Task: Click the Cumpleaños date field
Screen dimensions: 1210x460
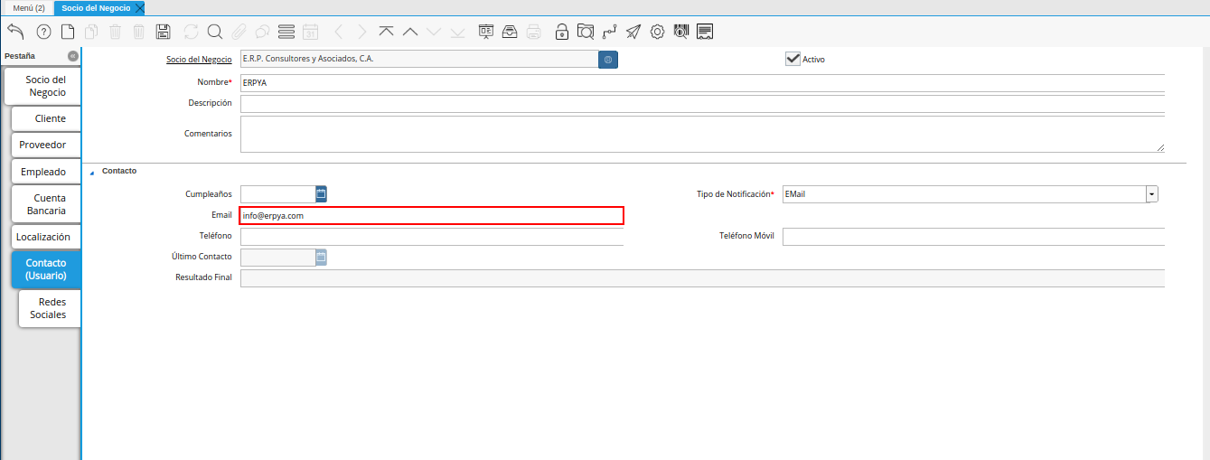Action: [277, 194]
